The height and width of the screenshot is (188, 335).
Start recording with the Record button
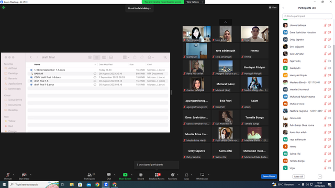point(141,176)
